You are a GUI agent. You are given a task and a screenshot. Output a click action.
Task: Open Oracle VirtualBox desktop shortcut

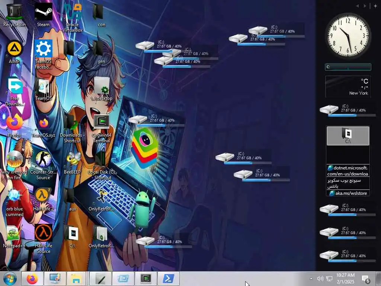pos(73,18)
